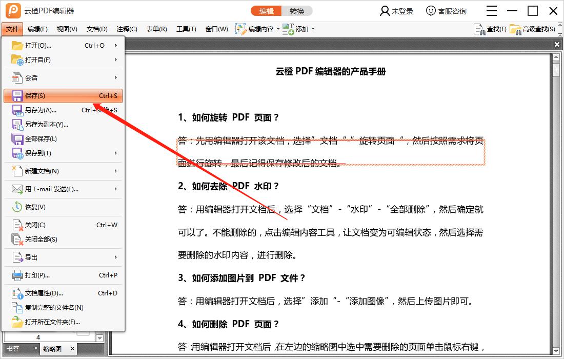The height and width of the screenshot is (359, 564).
Task: Click the 客服咨询 link
Action: (452, 11)
